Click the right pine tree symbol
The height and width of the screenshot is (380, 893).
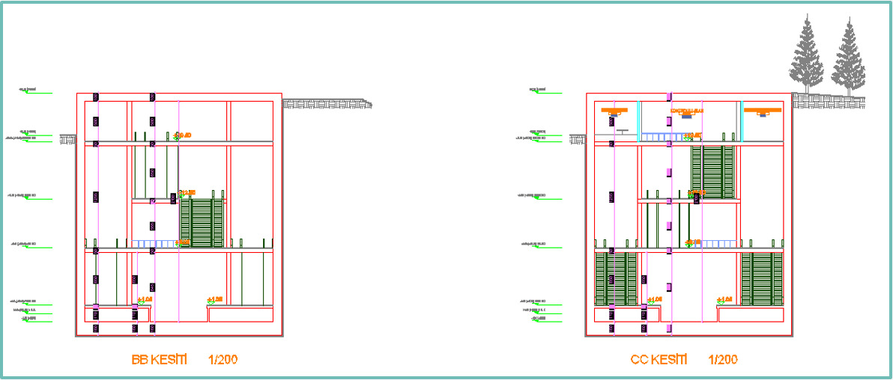[848, 58]
